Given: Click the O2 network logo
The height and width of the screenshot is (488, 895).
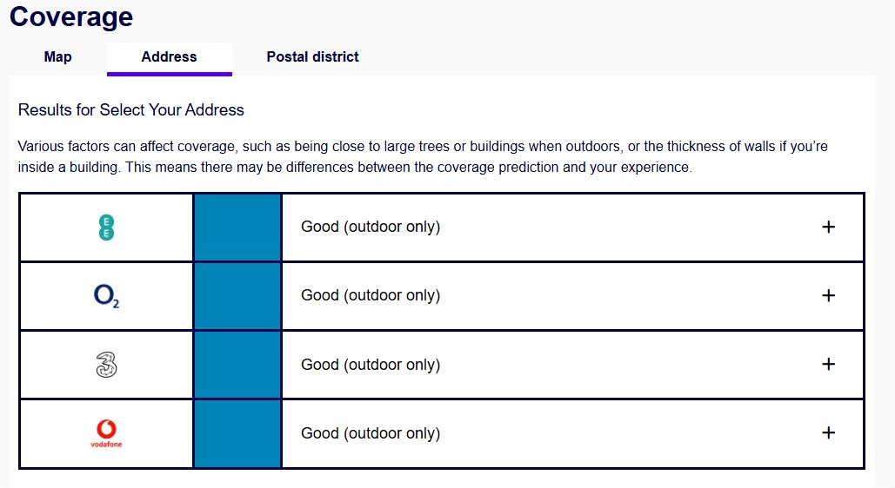Looking at the screenshot, I should click(x=106, y=296).
